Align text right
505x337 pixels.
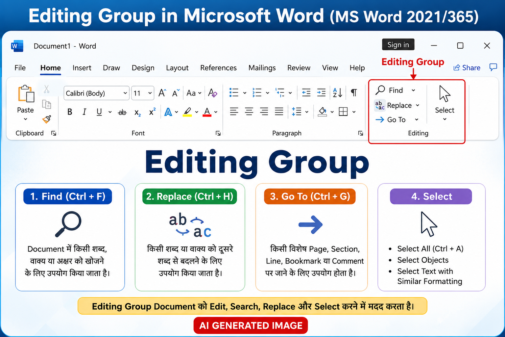tap(264, 112)
